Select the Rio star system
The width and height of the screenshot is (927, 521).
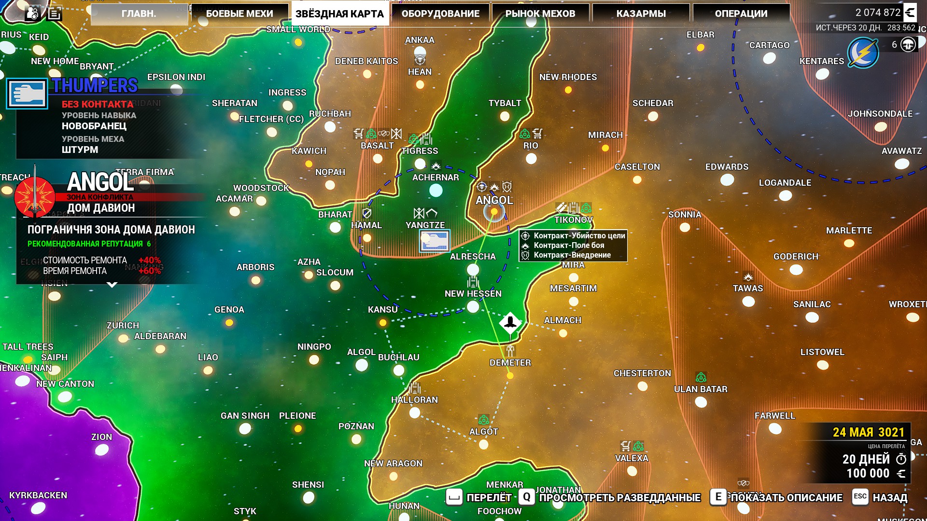tap(531, 158)
